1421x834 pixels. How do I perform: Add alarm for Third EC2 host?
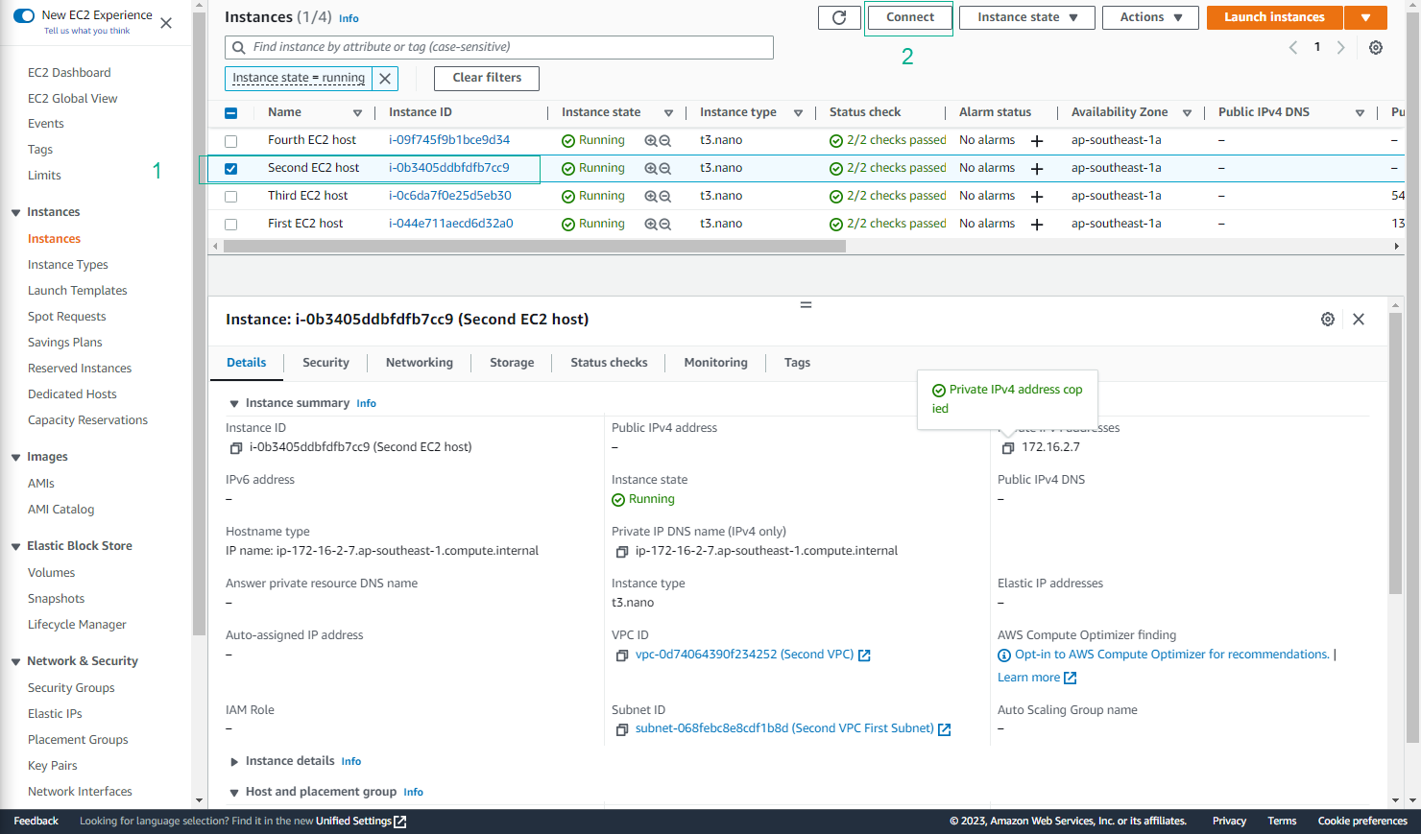pyautogui.click(x=1037, y=197)
